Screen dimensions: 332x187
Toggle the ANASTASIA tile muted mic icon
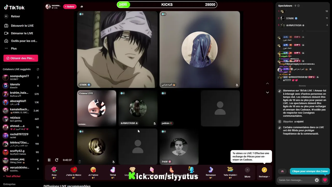click(x=155, y=123)
